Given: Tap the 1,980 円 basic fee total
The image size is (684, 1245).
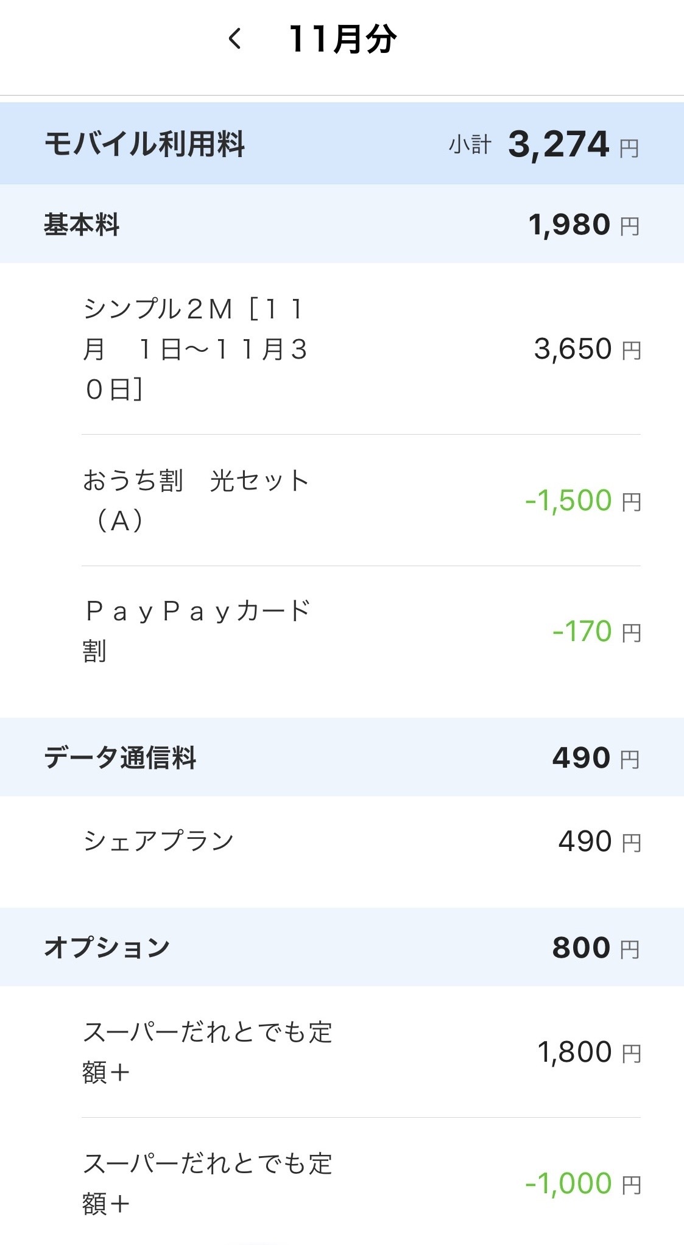Looking at the screenshot, I should (x=583, y=225).
